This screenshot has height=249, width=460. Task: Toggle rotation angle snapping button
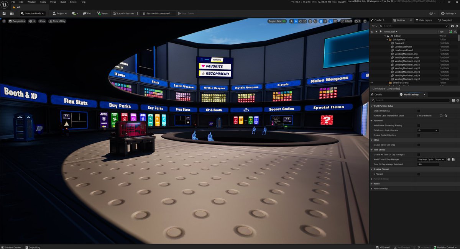[x=331, y=21]
